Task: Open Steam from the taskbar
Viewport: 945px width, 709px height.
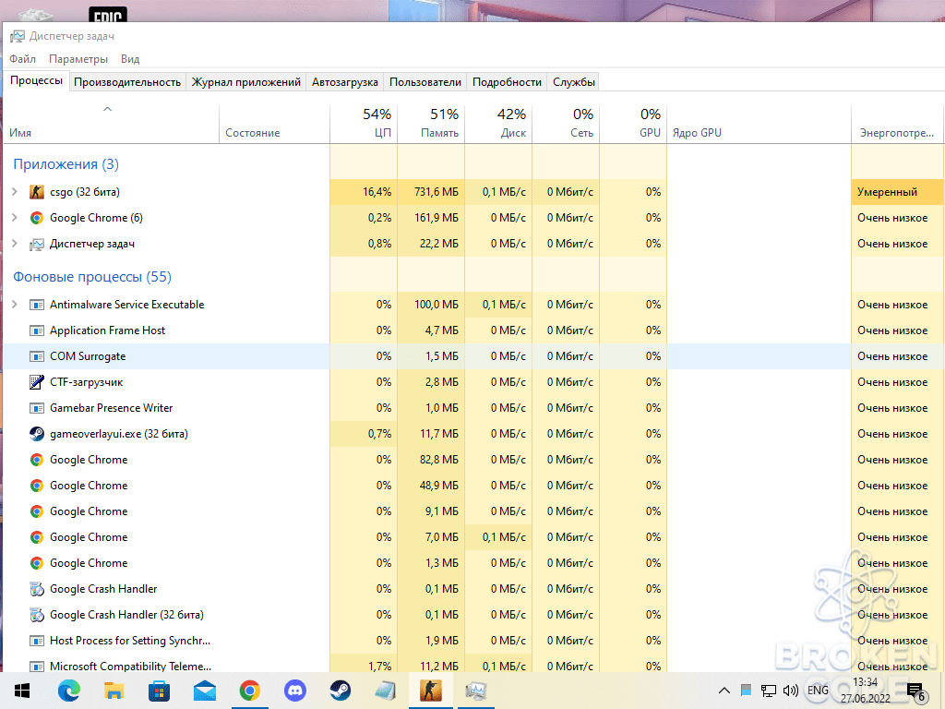Action: coord(340,691)
